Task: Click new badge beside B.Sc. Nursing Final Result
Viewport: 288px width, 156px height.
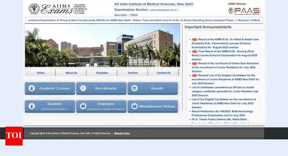Action: 195,51
